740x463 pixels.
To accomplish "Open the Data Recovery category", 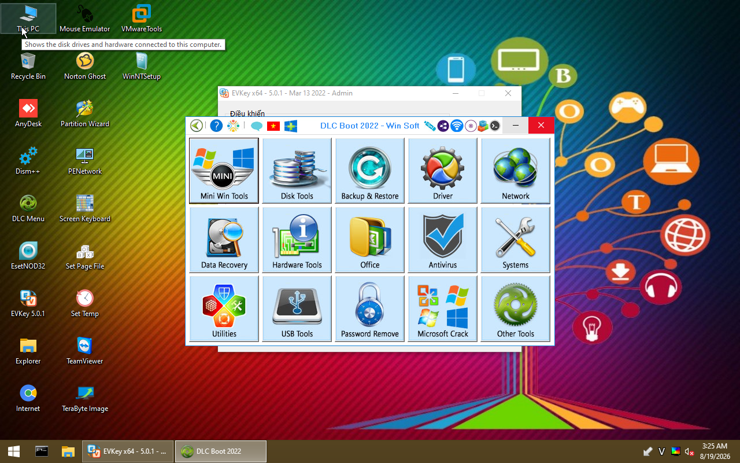I will (224, 240).
